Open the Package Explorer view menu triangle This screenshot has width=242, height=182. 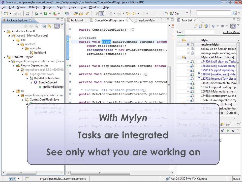62,25
